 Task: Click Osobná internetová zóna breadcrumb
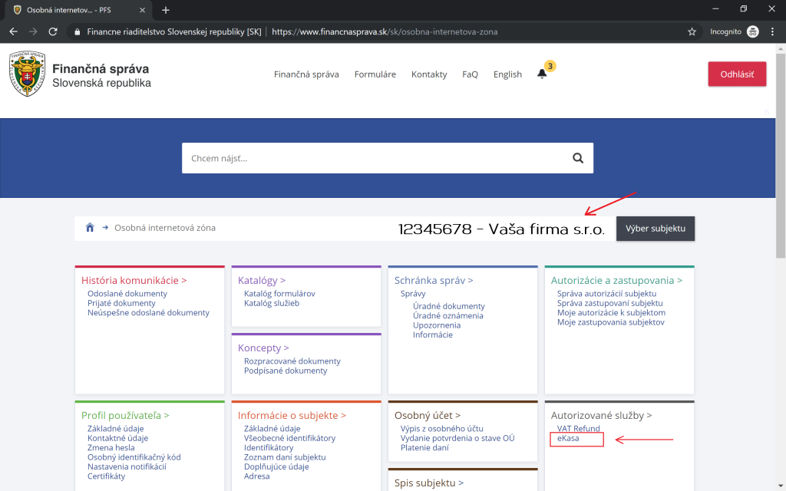pyautogui.click(x=165, y=227)
